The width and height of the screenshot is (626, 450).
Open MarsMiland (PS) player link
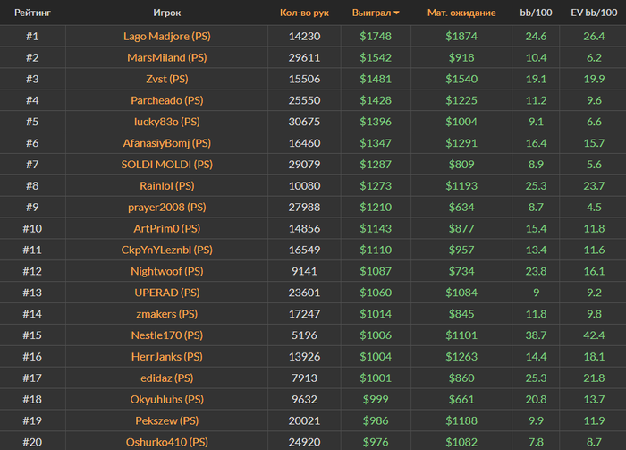pos(167,57)
